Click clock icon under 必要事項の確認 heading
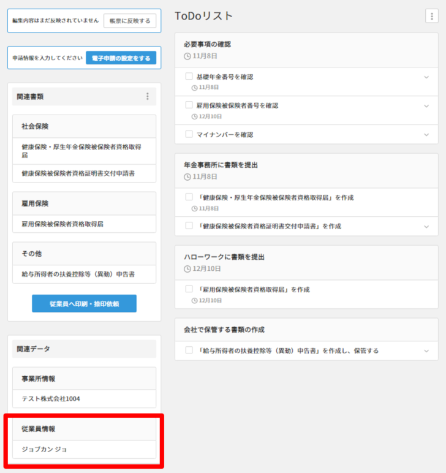The width and height of the screenshot is (446, 473). pyautogui.click(x=187, y=56)
